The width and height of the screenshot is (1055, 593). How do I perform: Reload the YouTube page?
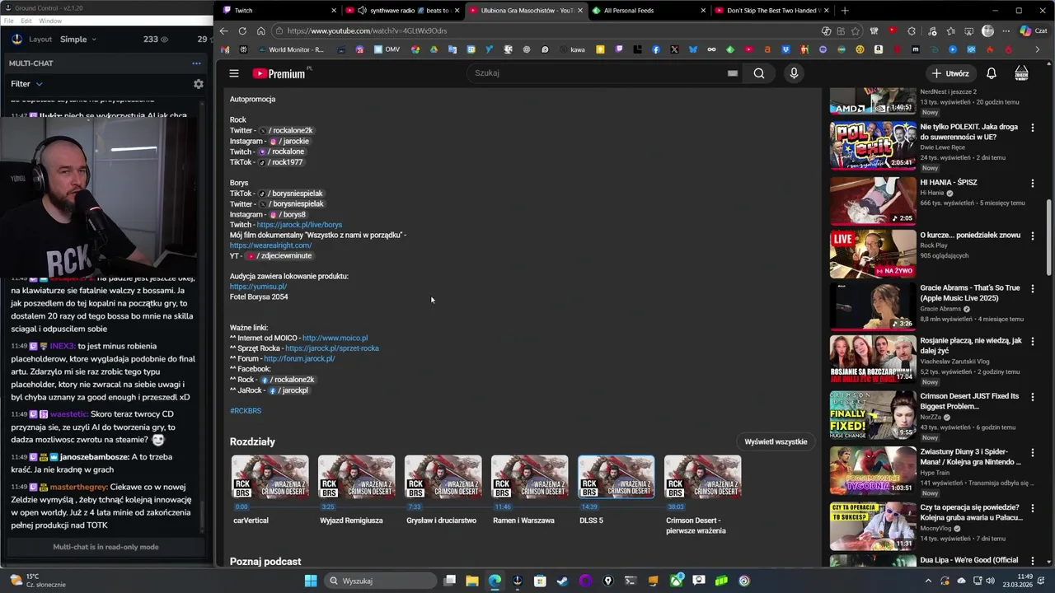242,31
